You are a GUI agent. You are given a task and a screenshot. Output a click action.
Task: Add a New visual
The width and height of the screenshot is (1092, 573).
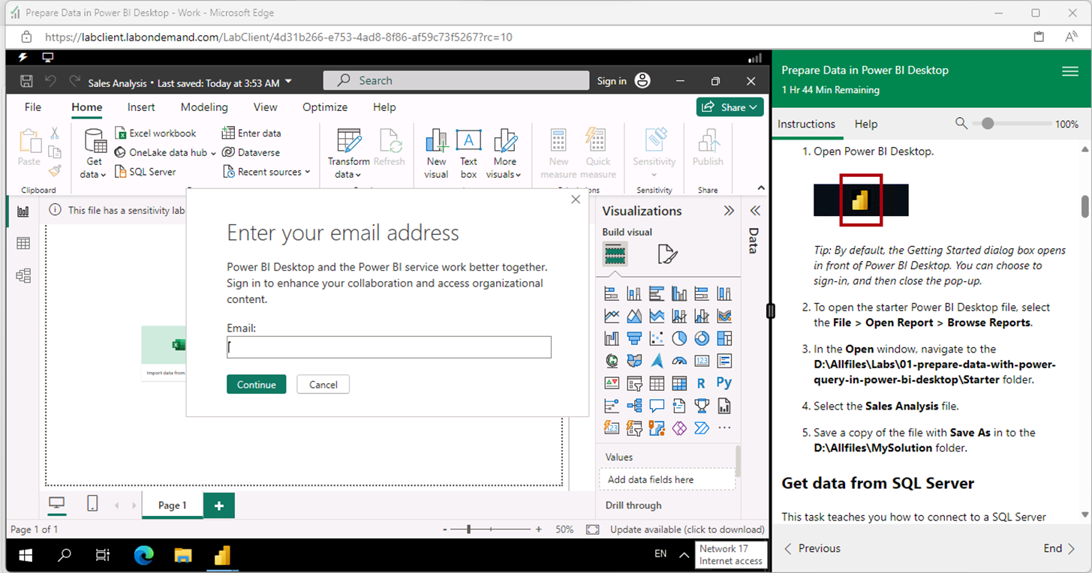pos(436,154)
